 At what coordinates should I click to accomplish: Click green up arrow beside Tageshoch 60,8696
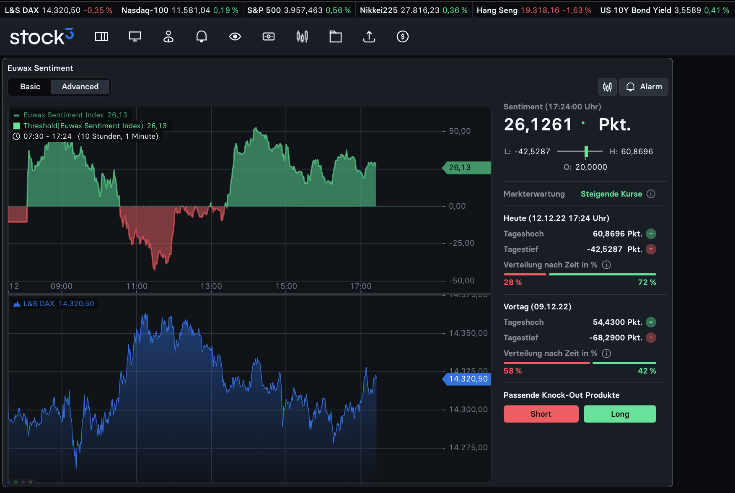tap(651, 234)
